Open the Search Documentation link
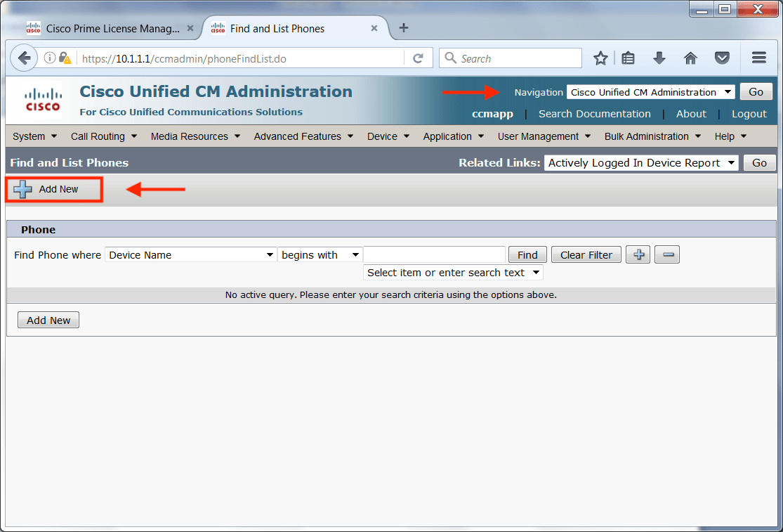This screenshot has width=783, height=532. pos(594,114)
